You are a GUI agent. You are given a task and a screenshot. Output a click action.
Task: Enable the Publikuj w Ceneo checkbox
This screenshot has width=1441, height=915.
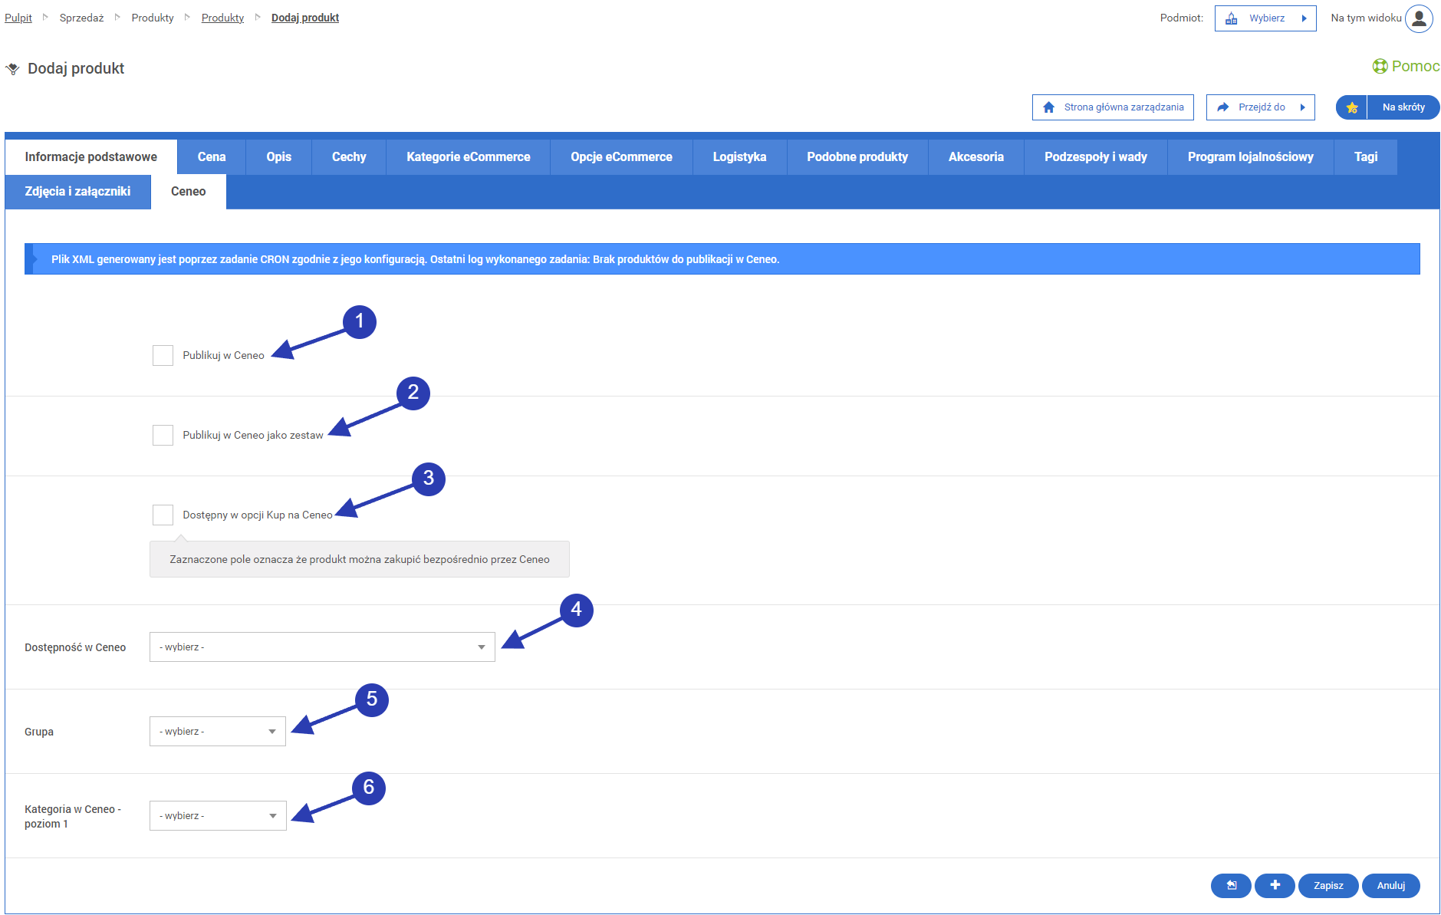tap(163, 355)
